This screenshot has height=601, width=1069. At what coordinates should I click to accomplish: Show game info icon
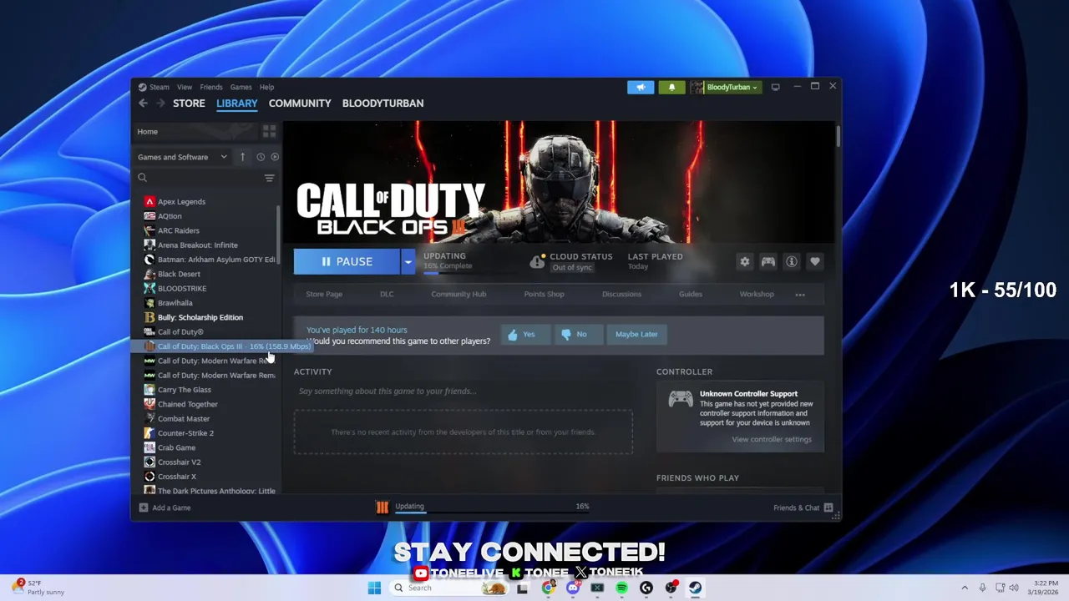791,262
